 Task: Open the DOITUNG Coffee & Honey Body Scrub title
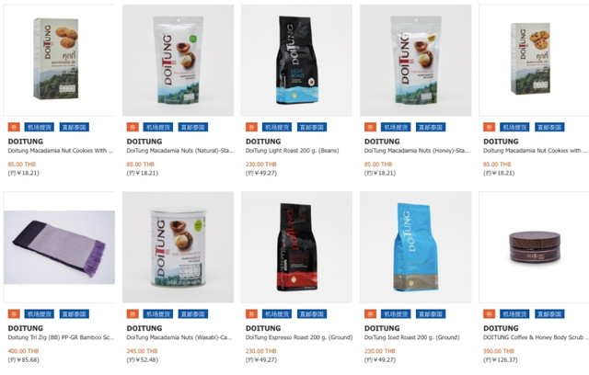click(536, 337)
